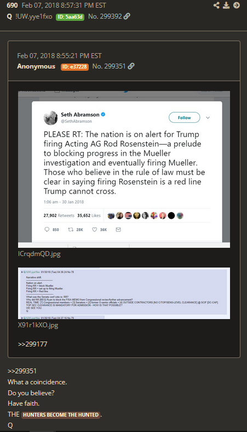Click the highlighted HUNTERS BECOME THE HUNTED tag

[61, 414]
